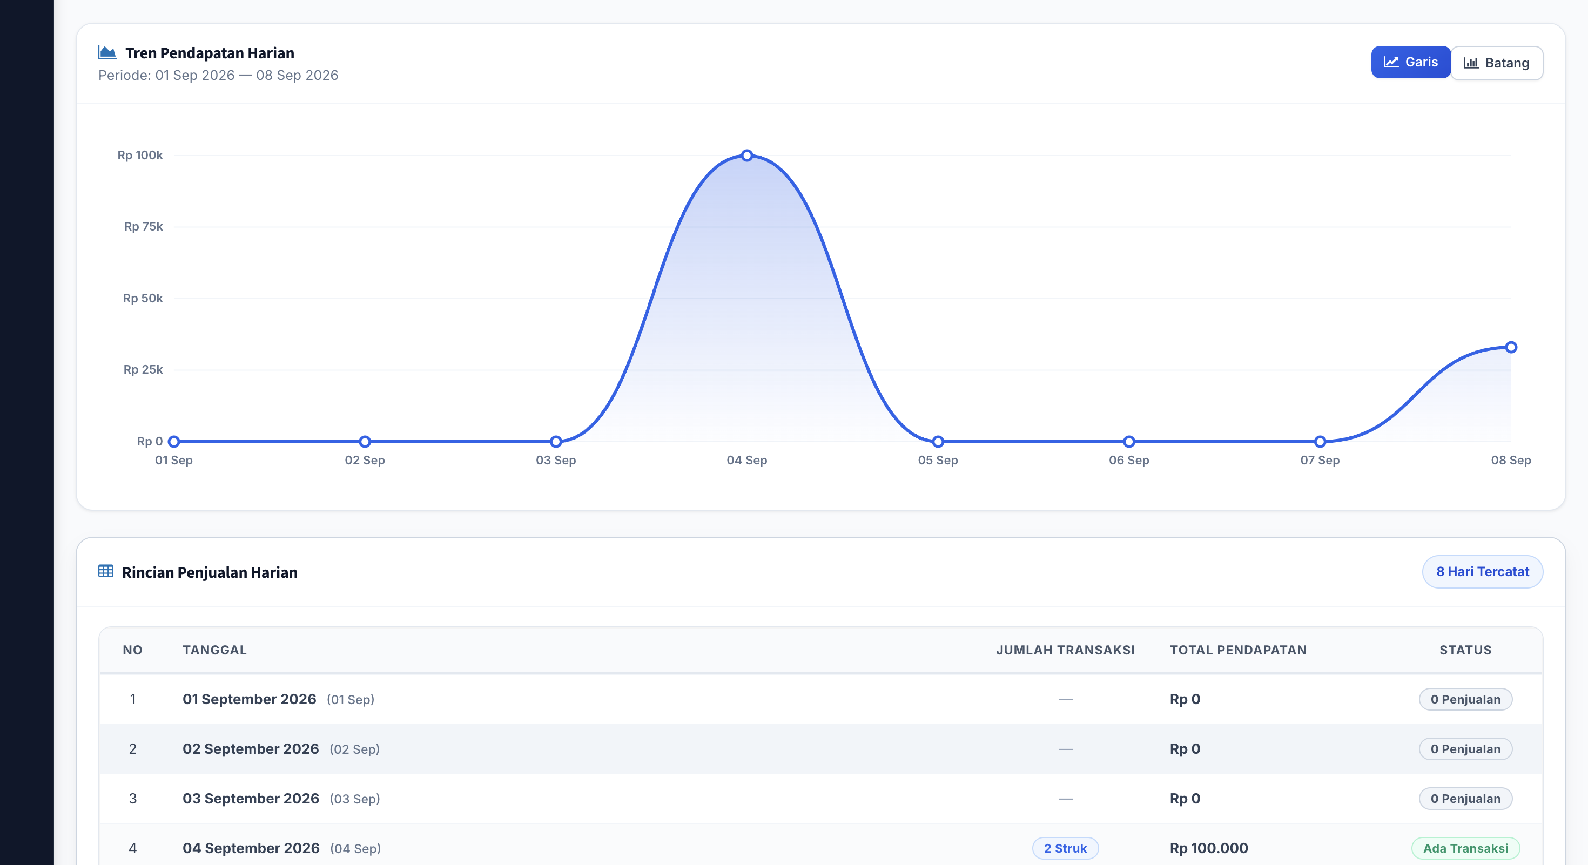Select the 01 September 2026 row date
Viewport: 1588px width, 865px height.
click(x=249, y=699)
